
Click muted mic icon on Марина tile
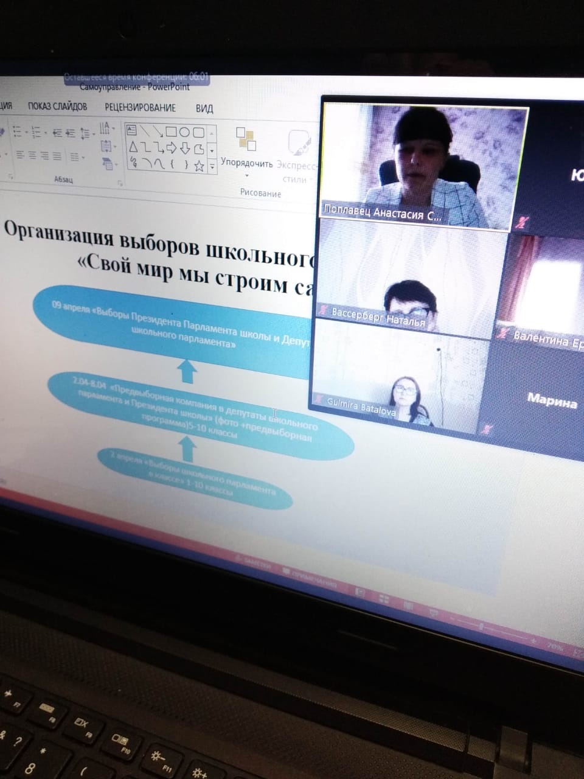(485, 429)
